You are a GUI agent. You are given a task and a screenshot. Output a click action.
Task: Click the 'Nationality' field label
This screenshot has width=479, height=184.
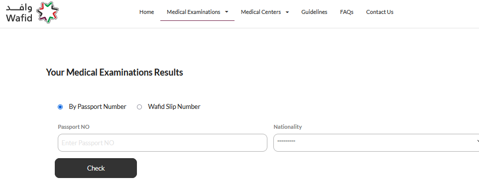287,127
